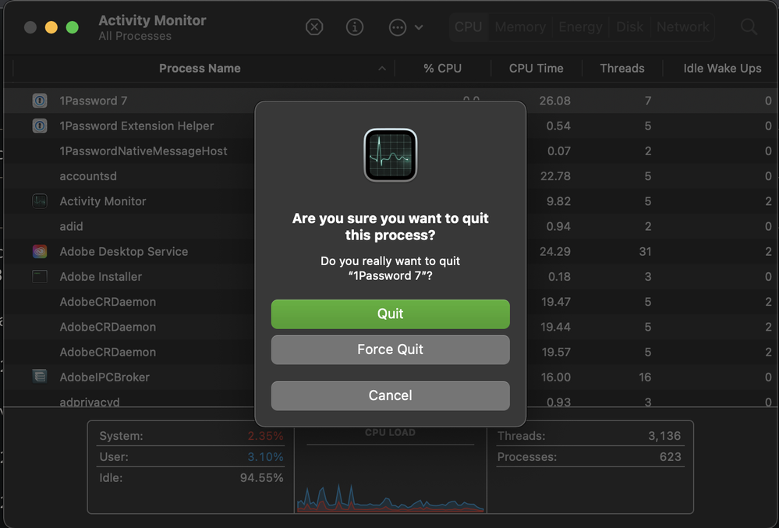The width and height of the screenshot is (779, 528).
Task: Switch to the Energy tab
Action: pos(580,27)
